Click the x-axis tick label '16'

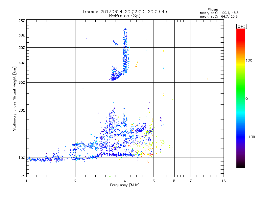click(x=224, y=181)
